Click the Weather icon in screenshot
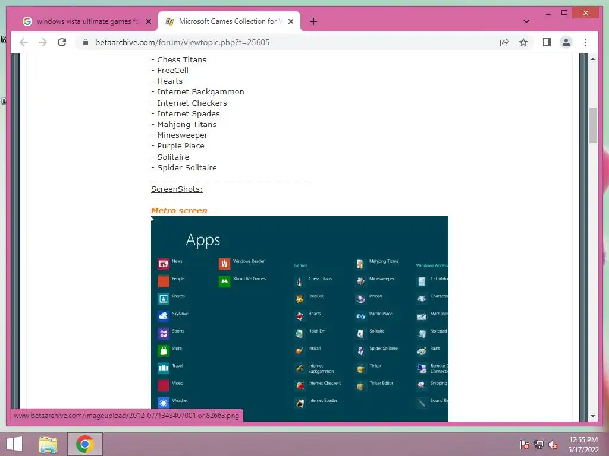 click(164, 403)
